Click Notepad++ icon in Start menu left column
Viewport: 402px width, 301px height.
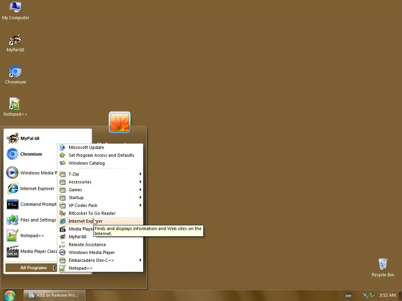tap(12, 236)
